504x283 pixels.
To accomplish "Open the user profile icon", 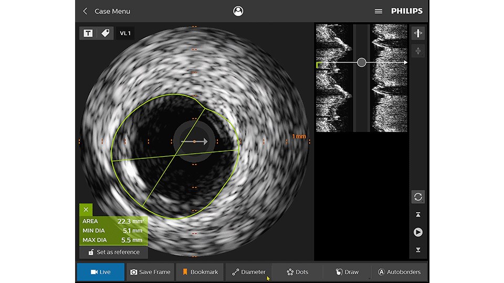I will [238, 11].
